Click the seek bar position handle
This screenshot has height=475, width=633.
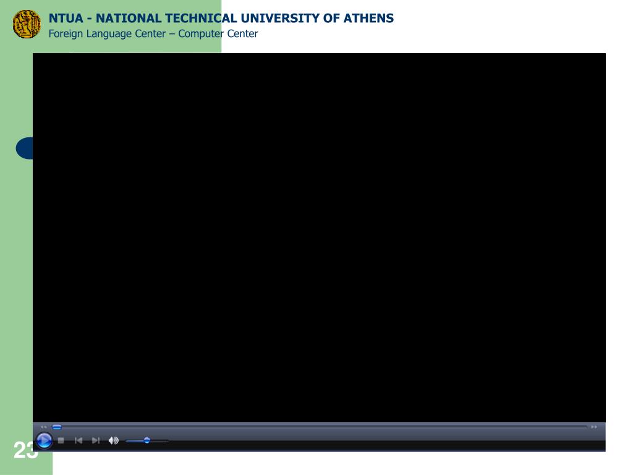click(x=57, y=427)
